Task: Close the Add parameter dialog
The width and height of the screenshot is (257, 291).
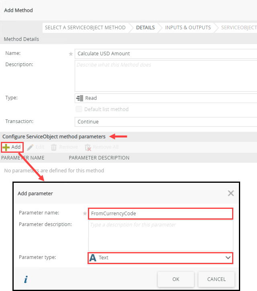Action: (231, 193)
